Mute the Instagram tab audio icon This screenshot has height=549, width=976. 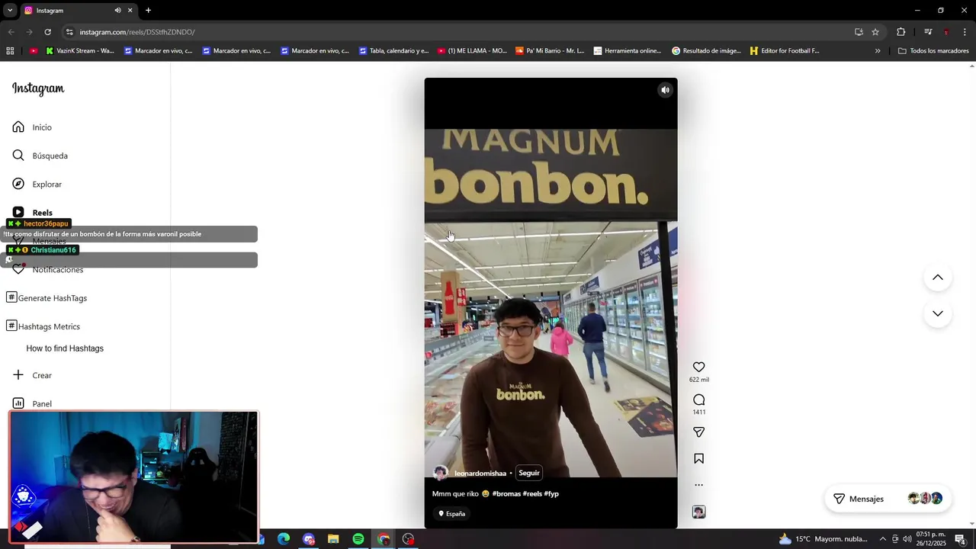point(117,11)
